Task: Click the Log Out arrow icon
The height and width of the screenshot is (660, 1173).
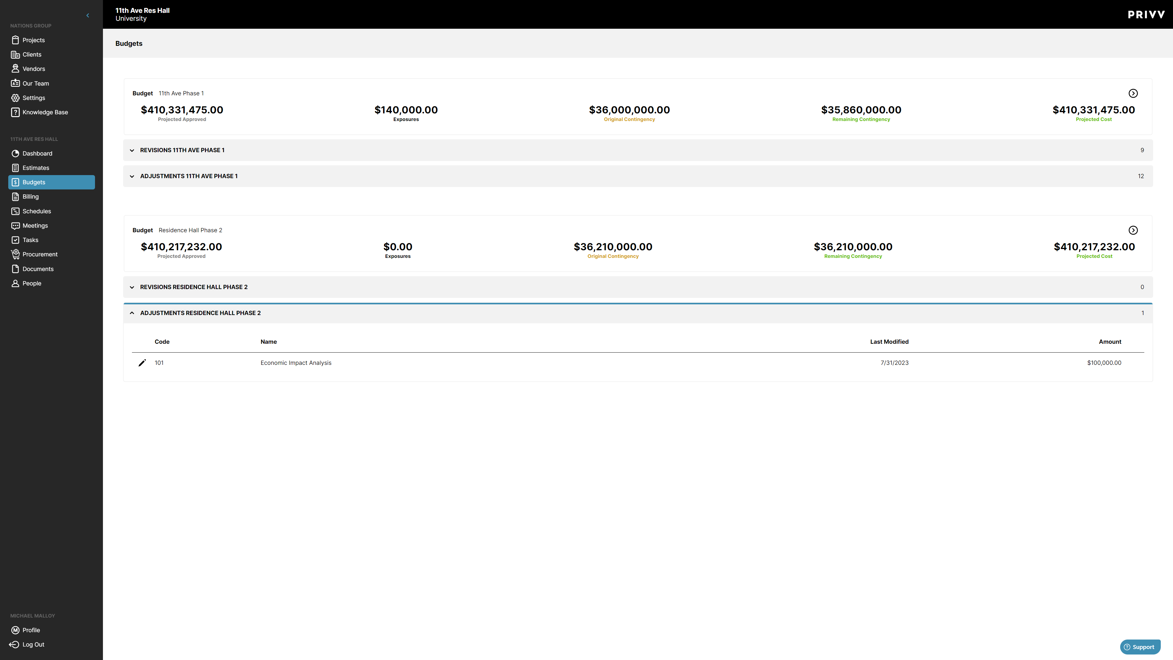Action: (x=14, y=644)
